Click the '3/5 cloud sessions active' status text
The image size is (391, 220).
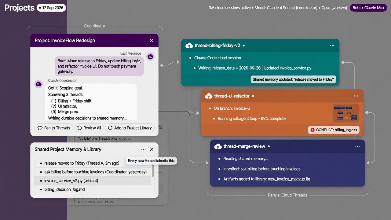pyautogui.click(x=230, y=8)
